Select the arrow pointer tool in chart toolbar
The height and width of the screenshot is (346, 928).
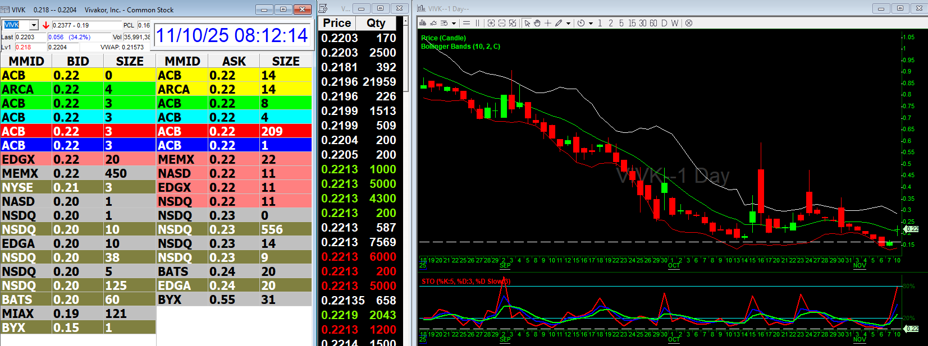tap(527, 23)
